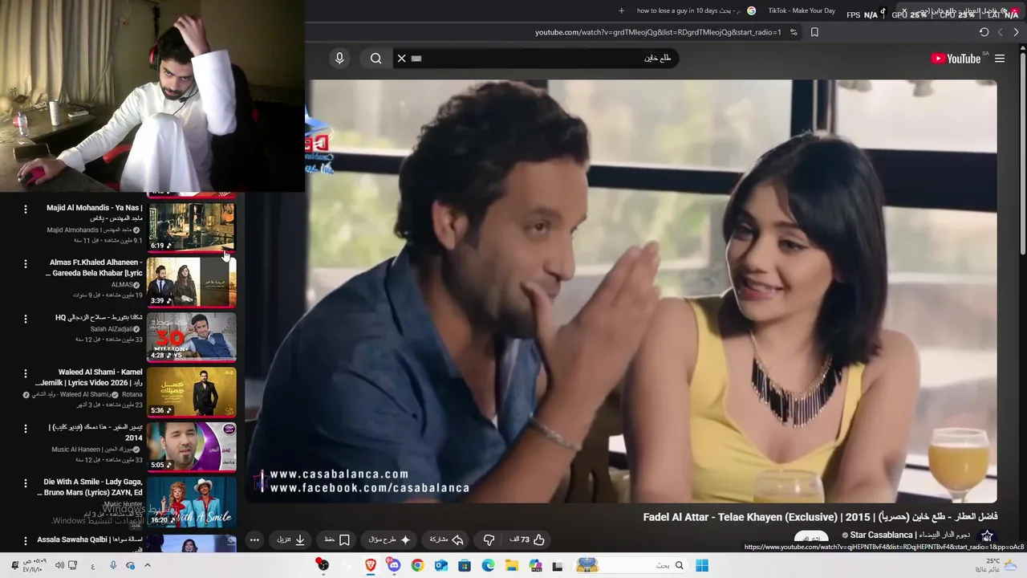Screen dimensions: 1027x578
Task: Click the Download button under video
Action: click(x=291, y=539)
